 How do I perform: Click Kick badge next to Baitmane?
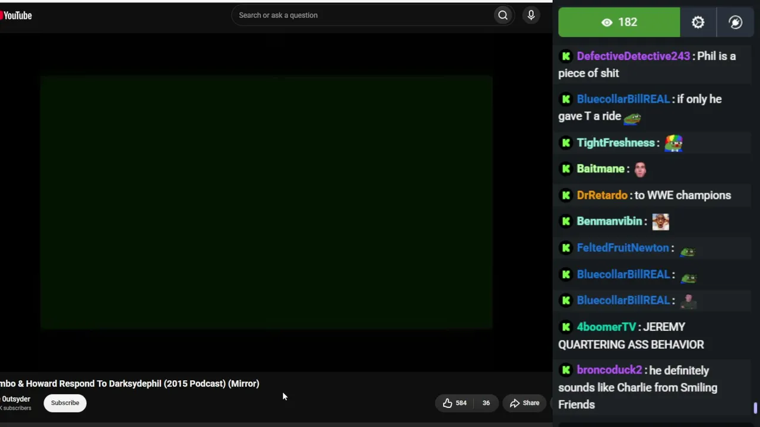tap(566, 169)
